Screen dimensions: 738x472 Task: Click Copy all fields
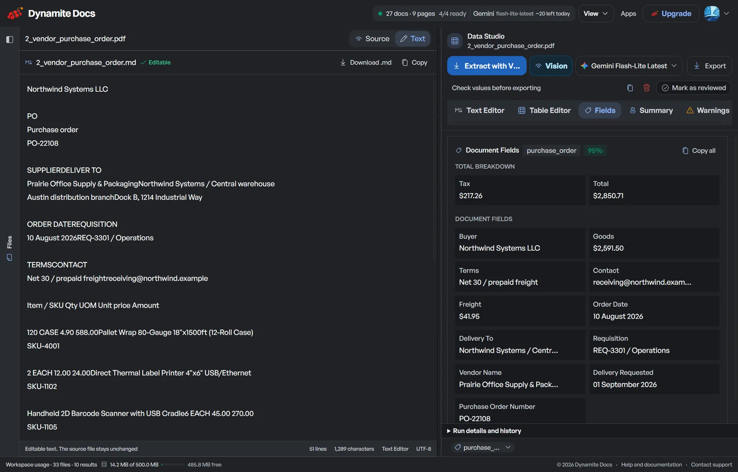coord(699,151)
